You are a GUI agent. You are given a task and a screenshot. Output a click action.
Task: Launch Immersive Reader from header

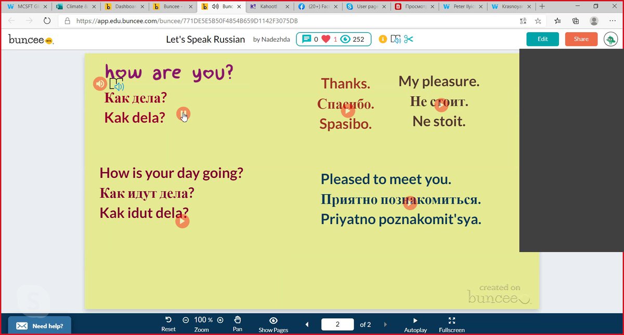pos(396,39)
